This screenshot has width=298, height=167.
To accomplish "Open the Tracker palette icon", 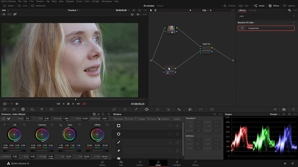I will pos(157,109).
